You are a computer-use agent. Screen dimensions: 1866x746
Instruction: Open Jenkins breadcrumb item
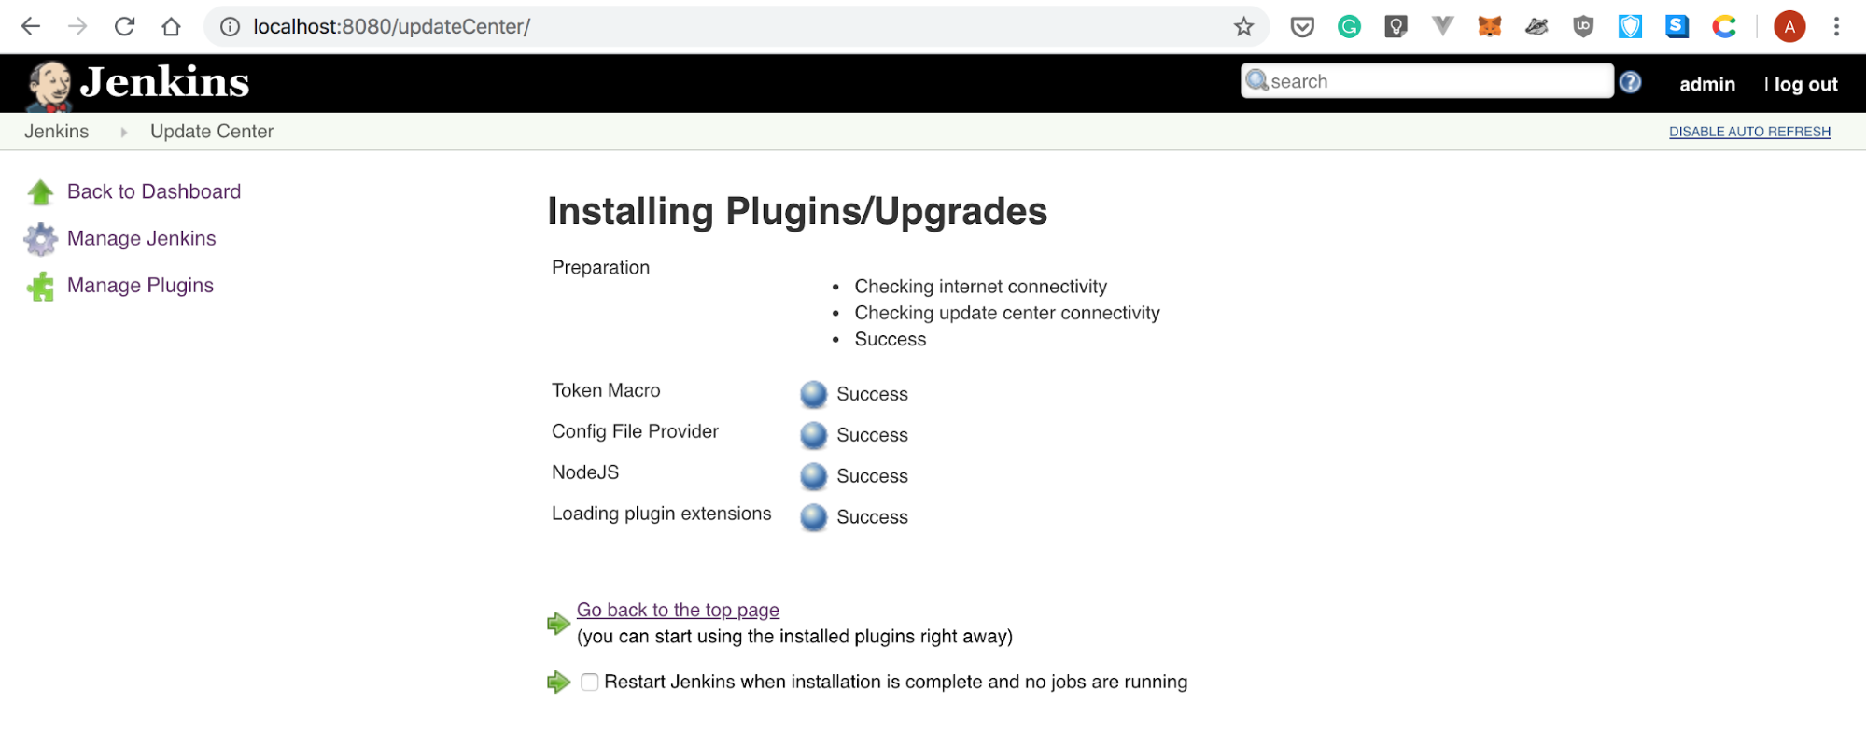(57, 132)
